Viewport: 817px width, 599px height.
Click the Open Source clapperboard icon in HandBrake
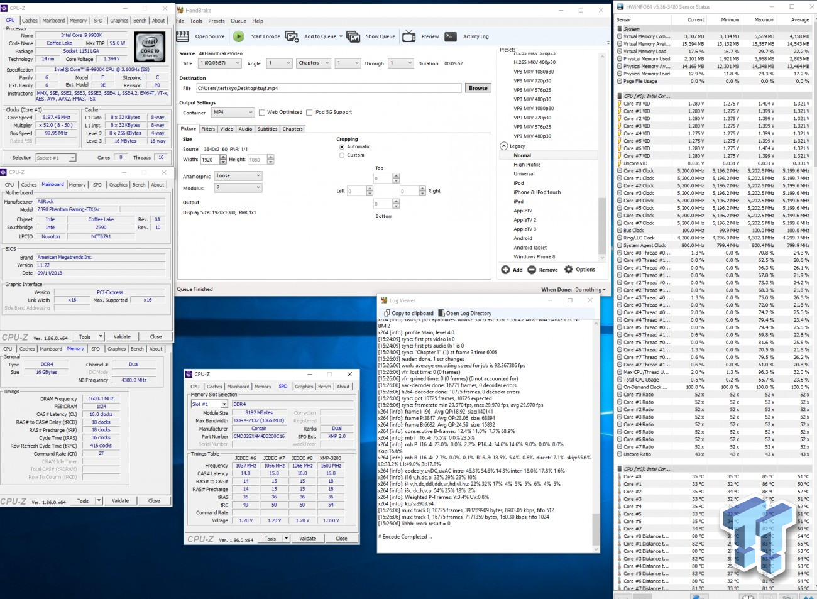tap(183, 36)
